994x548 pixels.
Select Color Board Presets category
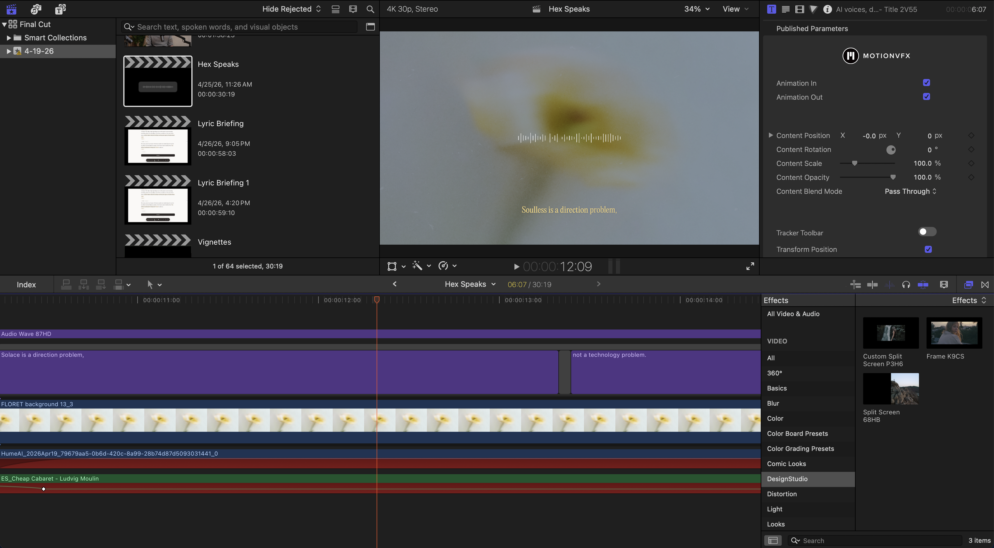click(x=808, y=434)
